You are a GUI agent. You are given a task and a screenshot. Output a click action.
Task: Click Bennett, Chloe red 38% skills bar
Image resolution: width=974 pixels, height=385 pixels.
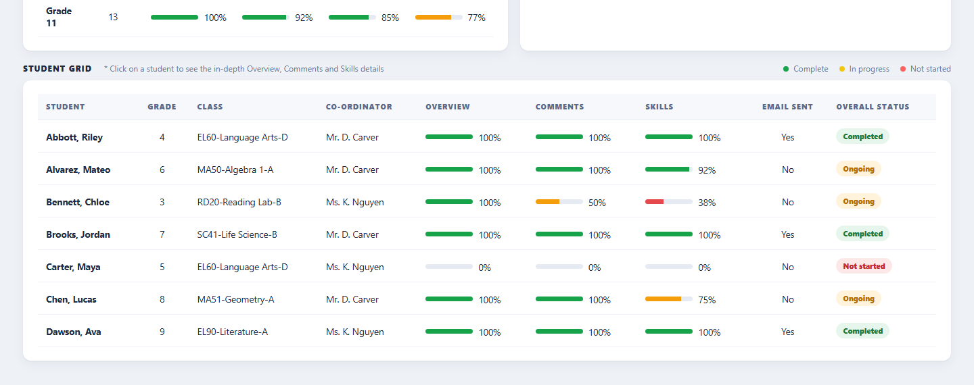[x=669, y=201]
